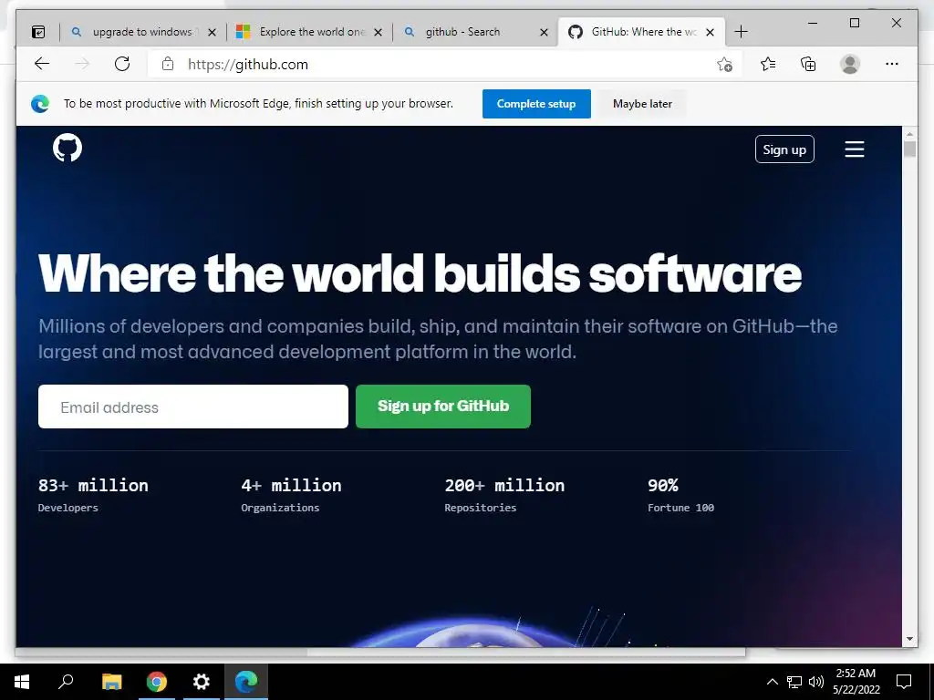Click Sign up for GitHub button
Screen dimensions: 934x700
(x=443, y=406)
